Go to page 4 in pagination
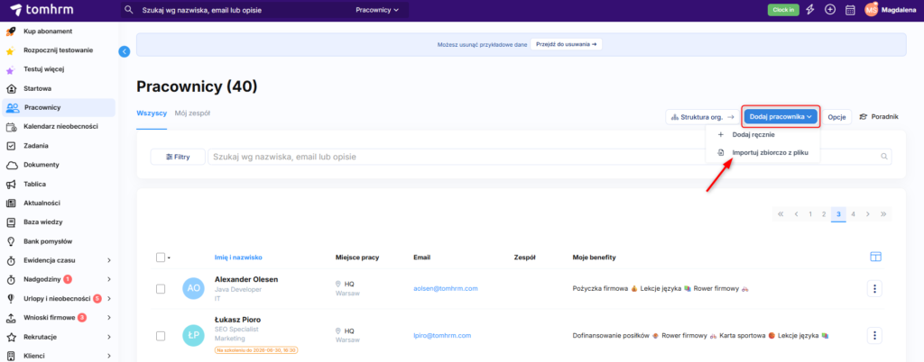The height and width of the screenshot is (362, 924). pos(853,214)
